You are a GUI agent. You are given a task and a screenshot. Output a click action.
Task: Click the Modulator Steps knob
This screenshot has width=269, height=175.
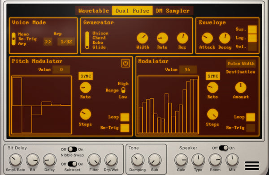[x=213, y=114]
